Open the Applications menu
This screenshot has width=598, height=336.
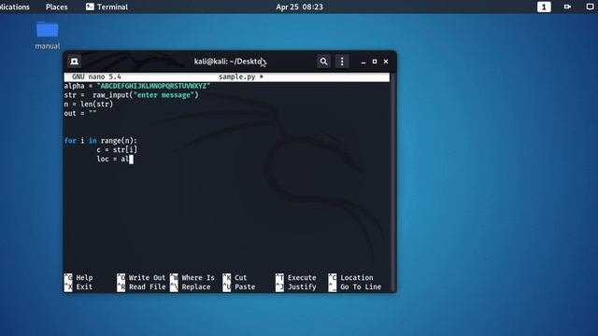click(15, 7)
